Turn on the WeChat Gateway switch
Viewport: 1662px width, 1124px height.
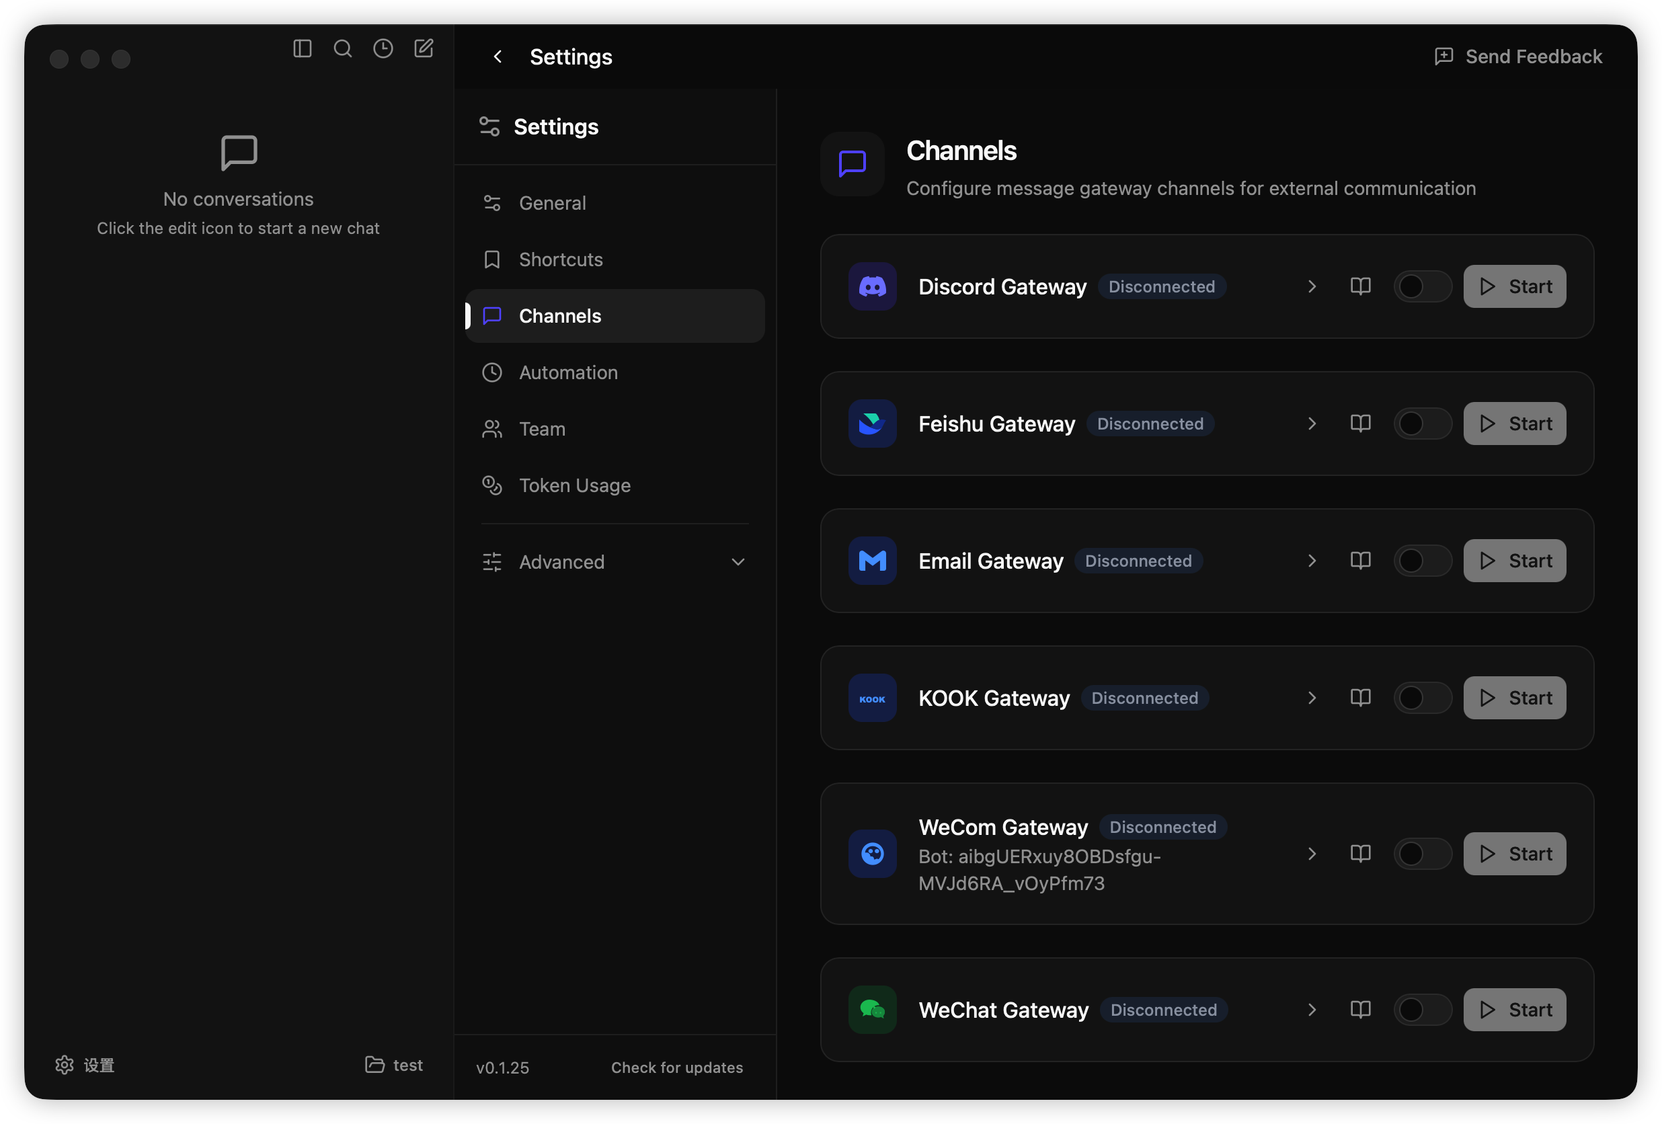(x=1422, y=1010)
